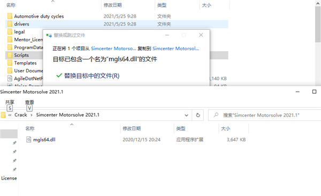Image resolution: width=321 pixels, height=196 pixels.
Task: Click the upper window vertical scrollbar
Action: click(318, 24)
